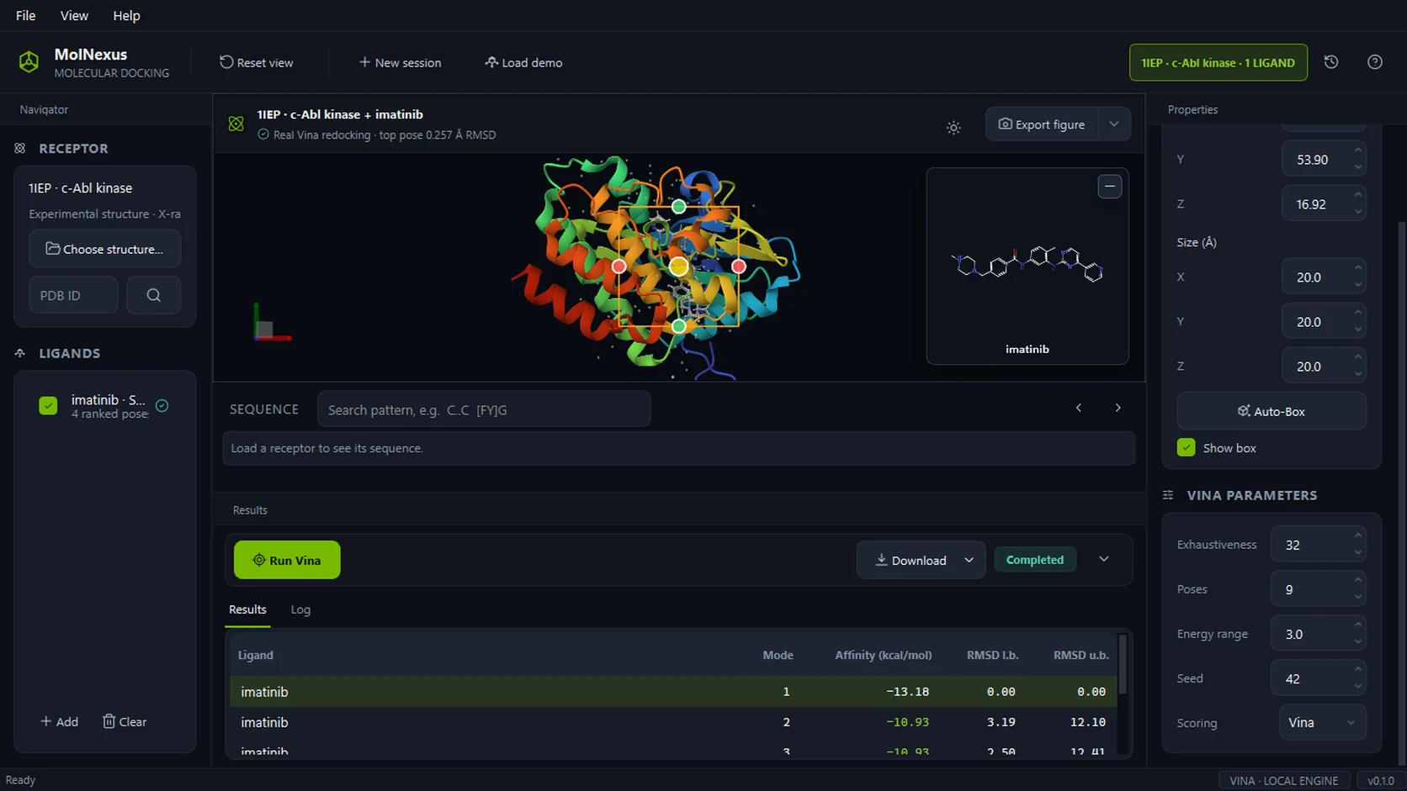The width and height of the screenshot is (1407, 791).
Task: Click the Properties panel scrollbar
Action: tap(1401, 492)
